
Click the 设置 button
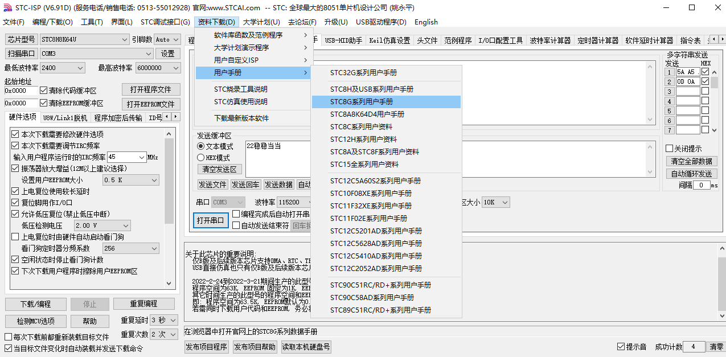tap(167, 54)
